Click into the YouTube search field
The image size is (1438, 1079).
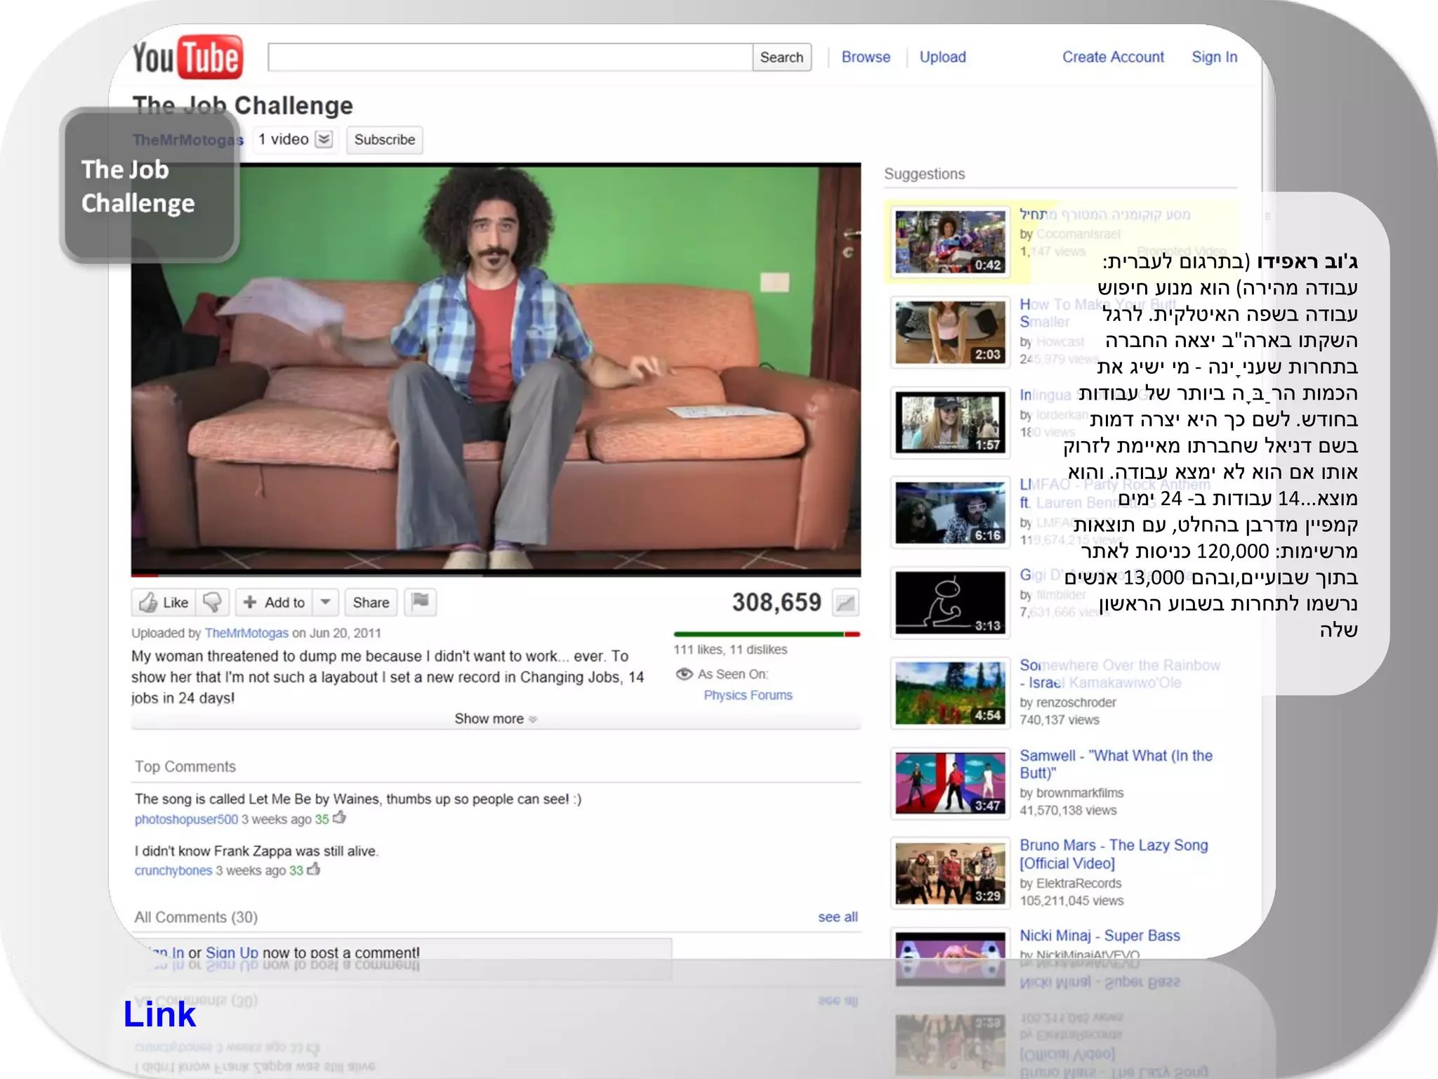[x=510, y=57]
